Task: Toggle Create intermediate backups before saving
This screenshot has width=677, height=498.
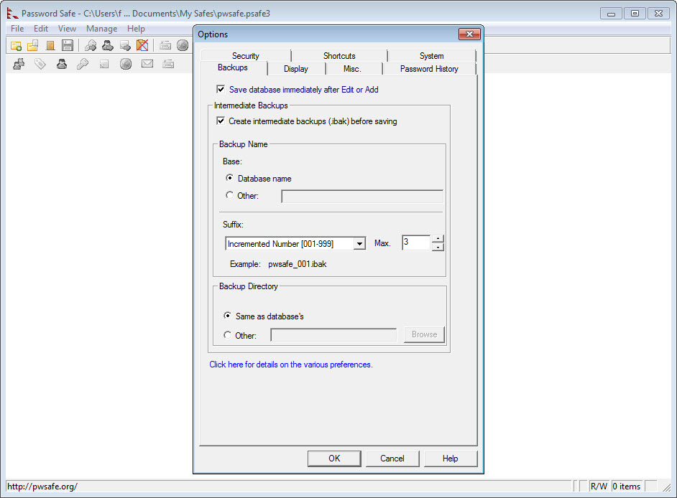Action: 221,121
